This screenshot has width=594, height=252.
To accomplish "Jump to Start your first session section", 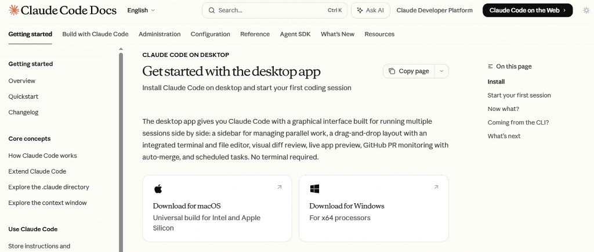I will click(x=519, y=95).
